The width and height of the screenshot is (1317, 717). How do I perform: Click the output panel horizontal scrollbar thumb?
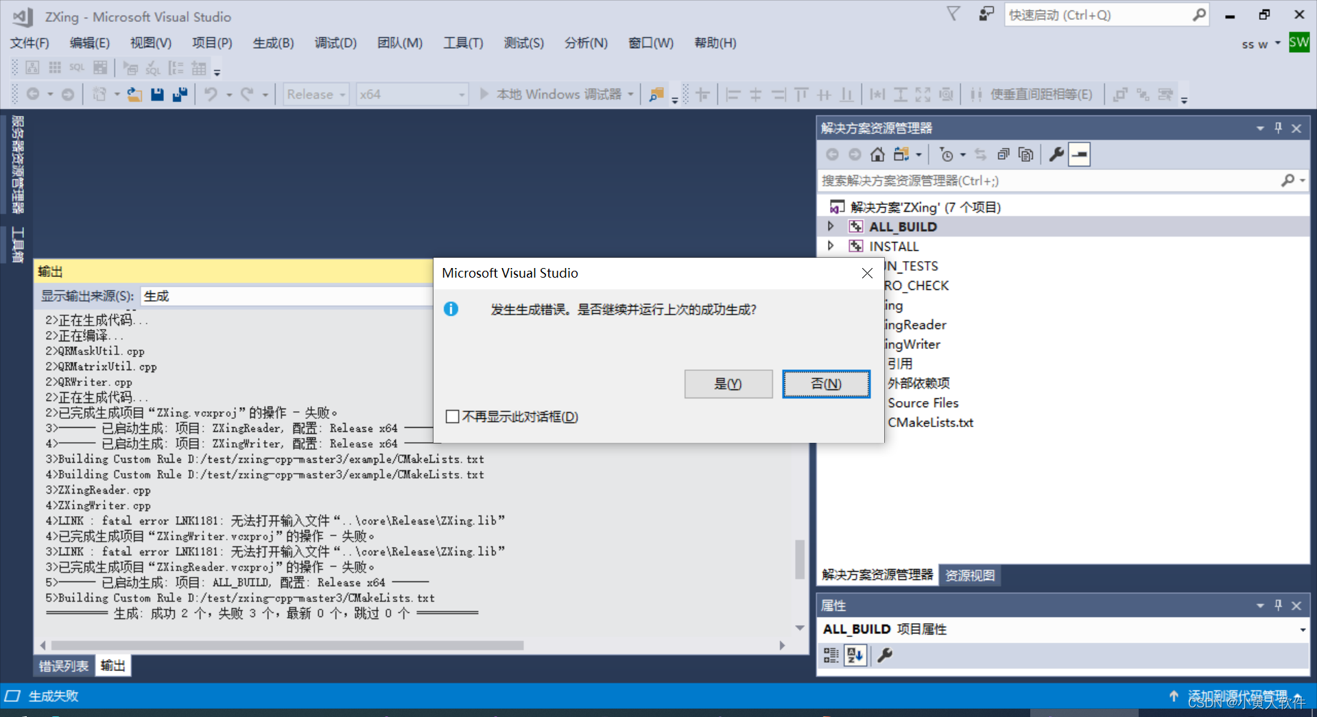coord(287,646)
